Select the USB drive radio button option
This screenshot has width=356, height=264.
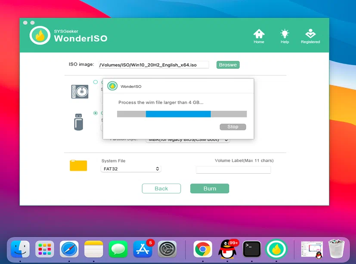click(x=96, y=113)
